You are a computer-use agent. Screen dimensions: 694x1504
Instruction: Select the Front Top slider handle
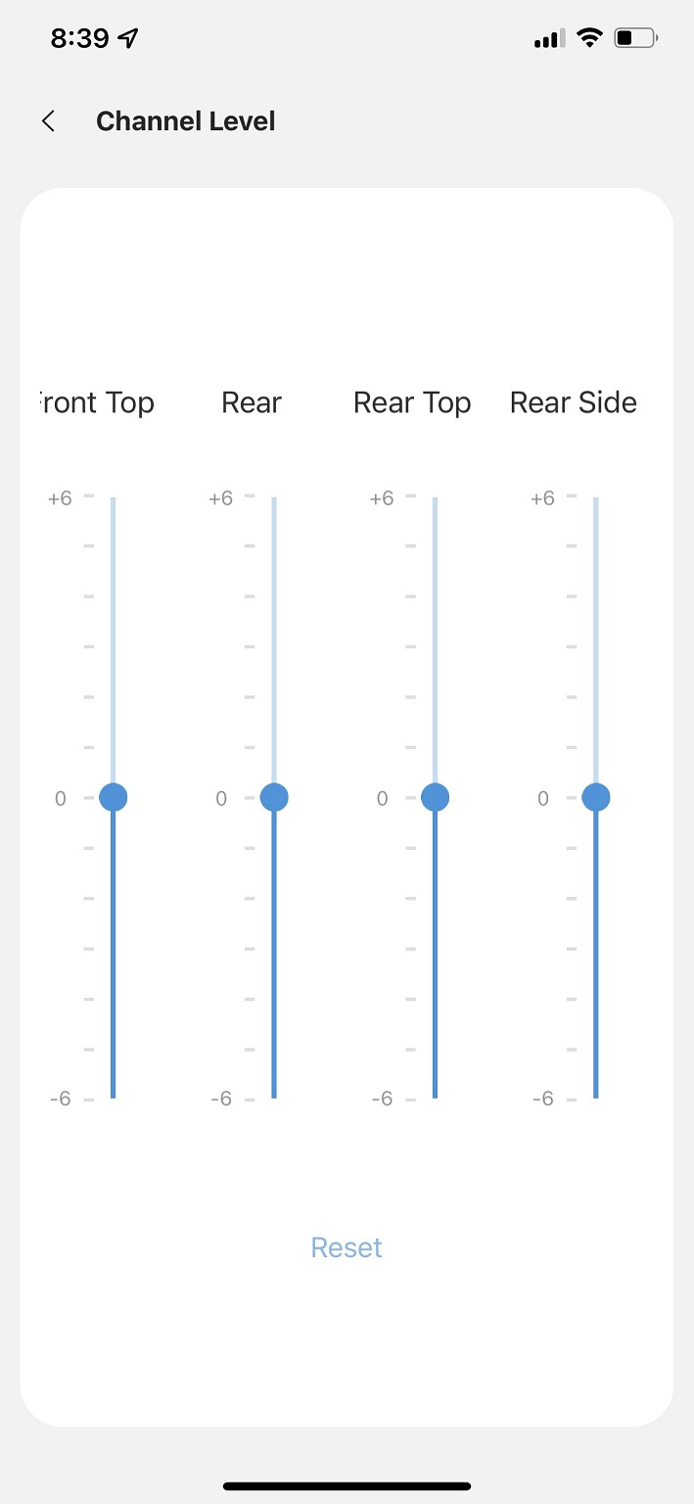114,798
